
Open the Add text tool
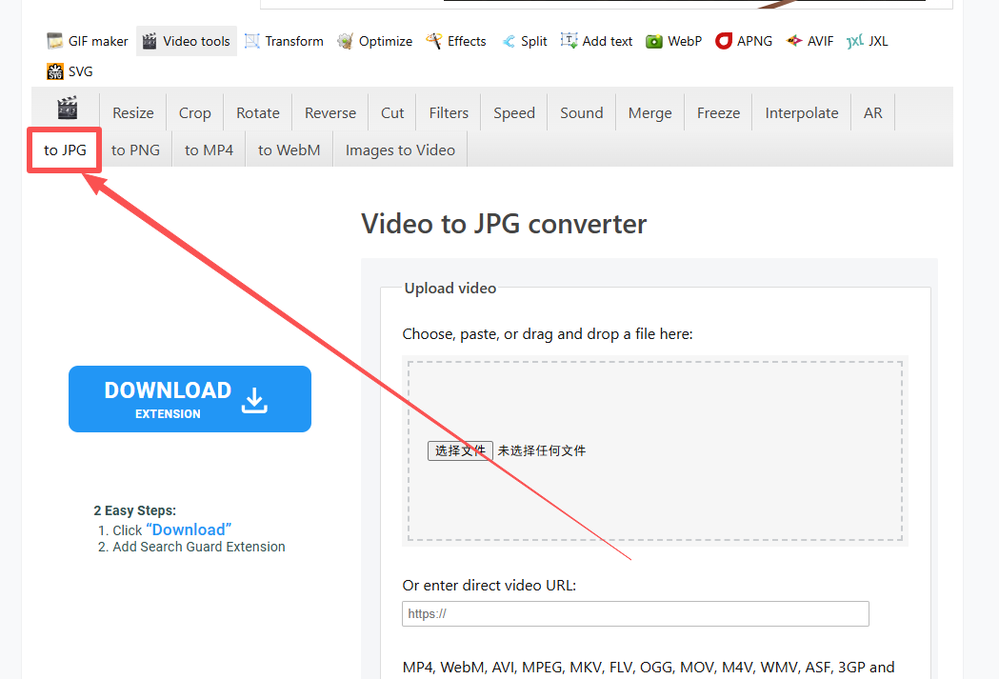[x=597, y=41]
